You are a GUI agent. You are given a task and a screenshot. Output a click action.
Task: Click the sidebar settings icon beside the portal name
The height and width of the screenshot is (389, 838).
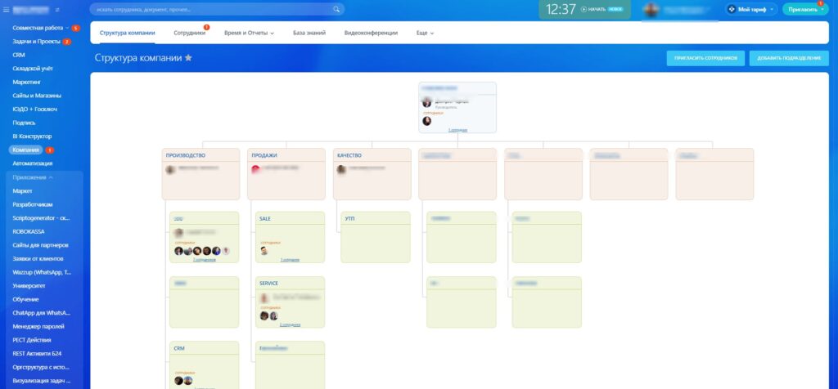click(x=57, y=10)
